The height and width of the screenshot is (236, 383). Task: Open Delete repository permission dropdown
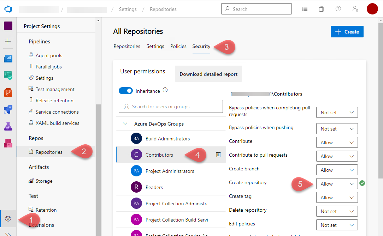click(x=337, y=211)
